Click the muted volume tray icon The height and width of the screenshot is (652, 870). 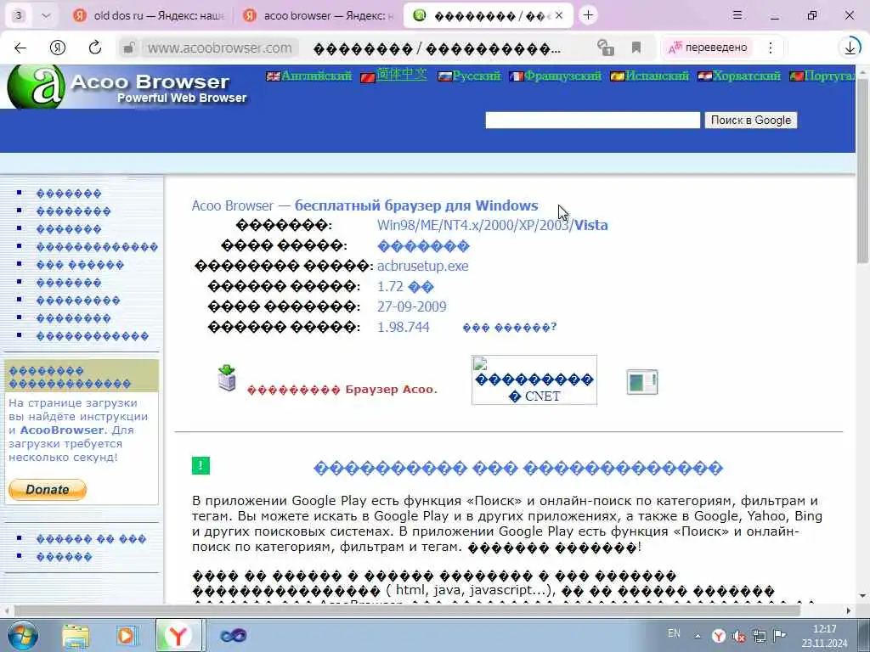739,636
